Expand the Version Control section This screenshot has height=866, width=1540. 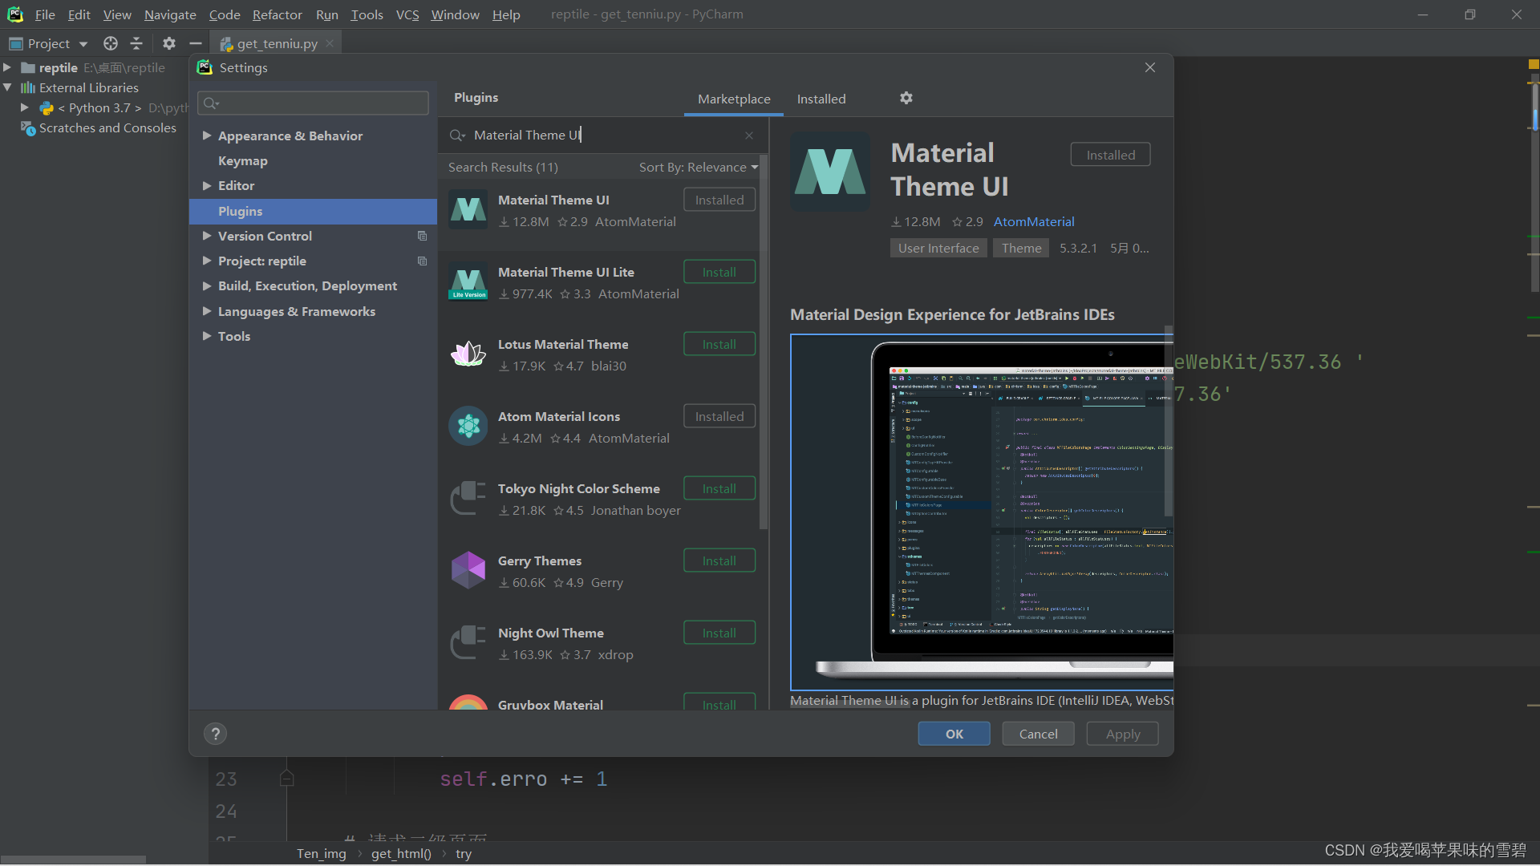pos(207,236)
